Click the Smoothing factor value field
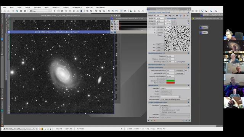 pos(170,62)
